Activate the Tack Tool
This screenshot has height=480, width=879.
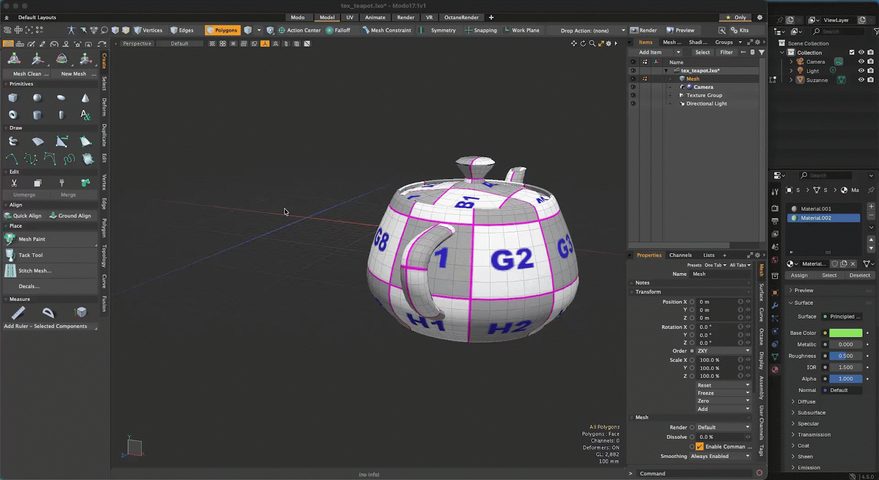[x=30, y=255]
